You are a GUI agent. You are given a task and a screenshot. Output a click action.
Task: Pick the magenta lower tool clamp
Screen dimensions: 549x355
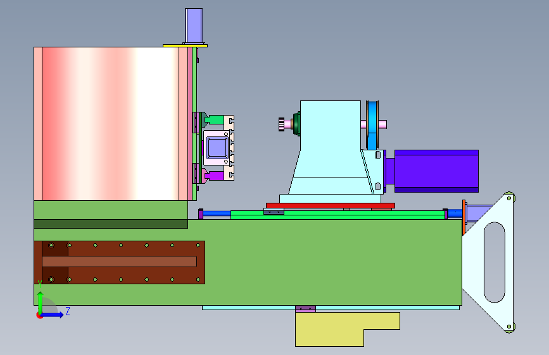point(214,176)
